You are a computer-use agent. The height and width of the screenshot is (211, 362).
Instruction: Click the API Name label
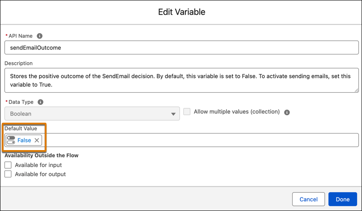click(20, 36)
